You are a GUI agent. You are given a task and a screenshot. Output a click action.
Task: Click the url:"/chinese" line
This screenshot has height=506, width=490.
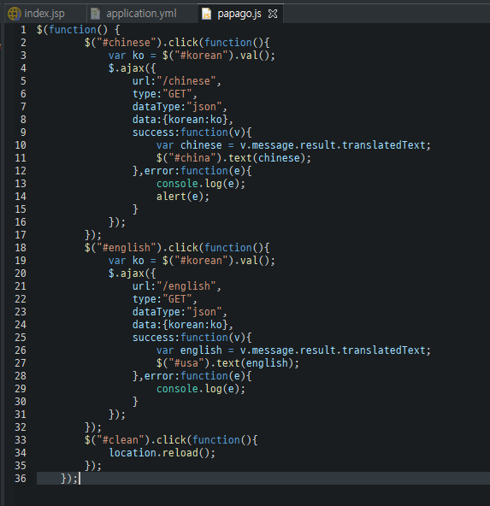pos(176,81)
